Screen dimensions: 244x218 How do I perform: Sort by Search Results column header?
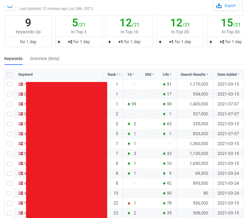coord(193,74)
